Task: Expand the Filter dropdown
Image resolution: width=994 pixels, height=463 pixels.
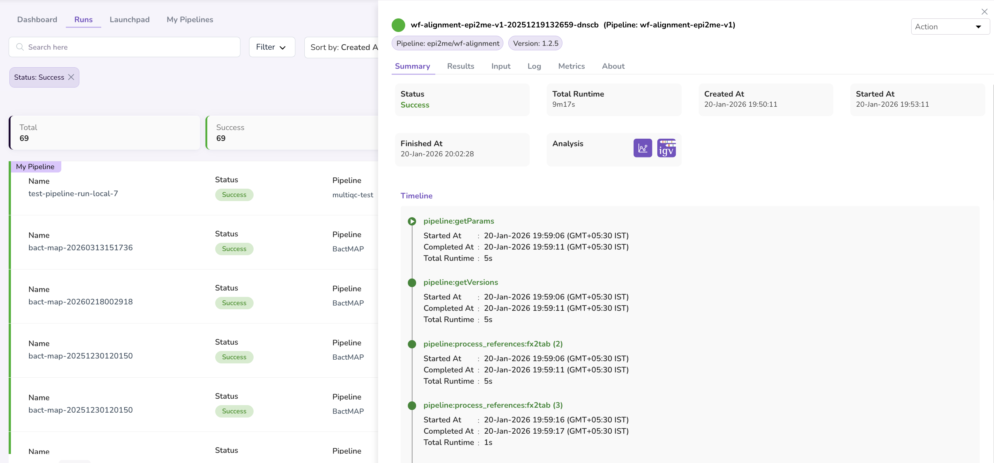Action: click(272, 47)
